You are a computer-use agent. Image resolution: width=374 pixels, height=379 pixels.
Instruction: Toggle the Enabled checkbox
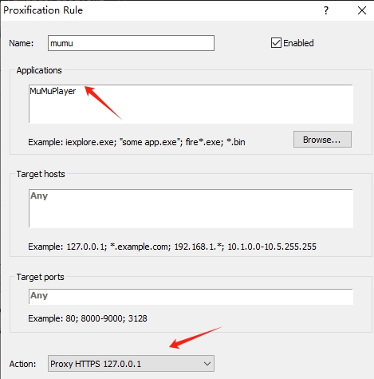pos(276,43)
